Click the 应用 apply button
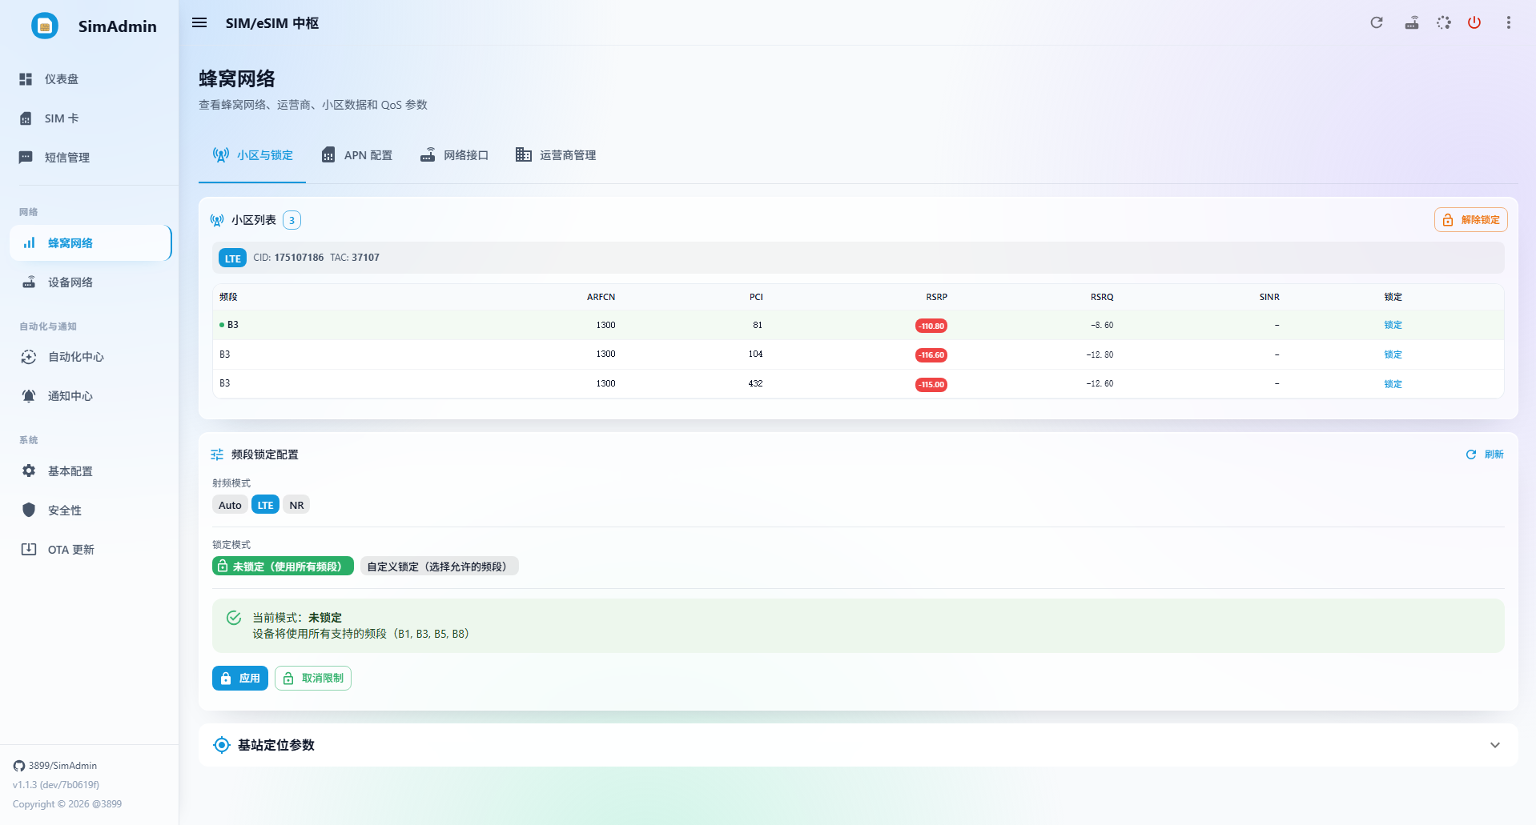 coord(240,679)
